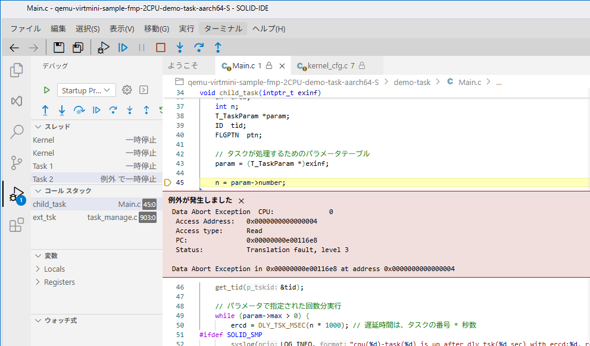Select the Task 1 thread
The image size is (590, 346).
click(43, 166)
